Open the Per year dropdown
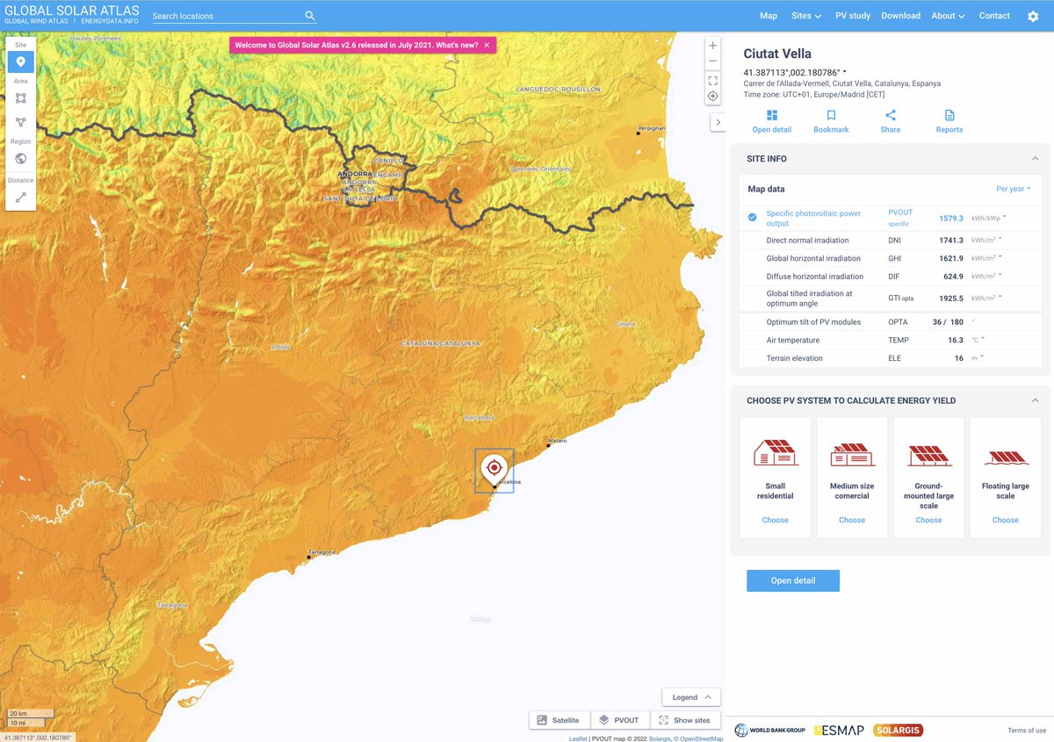1054x742 pixels. click(1014, 189)
